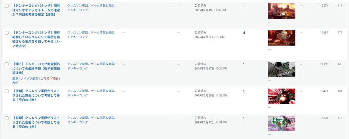The image size is (349, 139).
Task: Open the purple-toned thumbnail of 前編 post
Action: click(x=282, y=123)
